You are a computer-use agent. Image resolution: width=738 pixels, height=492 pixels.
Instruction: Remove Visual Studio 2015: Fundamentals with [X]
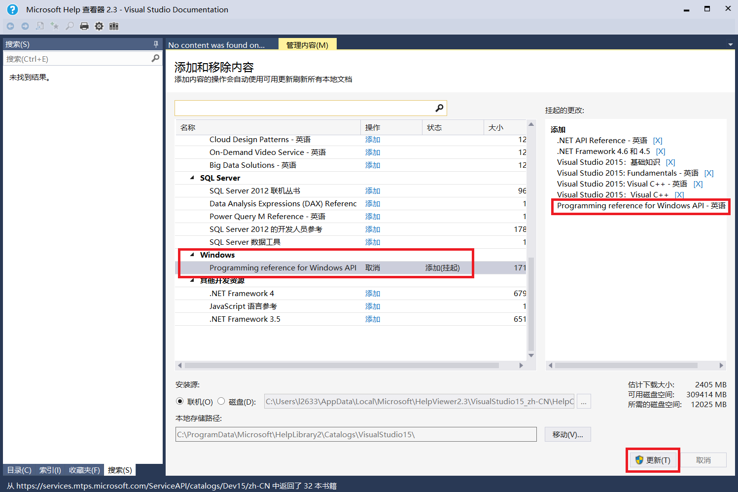[709, 173]
